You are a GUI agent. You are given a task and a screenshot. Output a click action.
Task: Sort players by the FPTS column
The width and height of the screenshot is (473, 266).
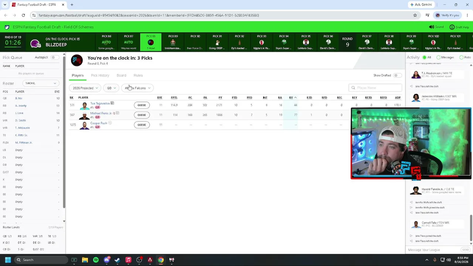click(x=174, y=98)
